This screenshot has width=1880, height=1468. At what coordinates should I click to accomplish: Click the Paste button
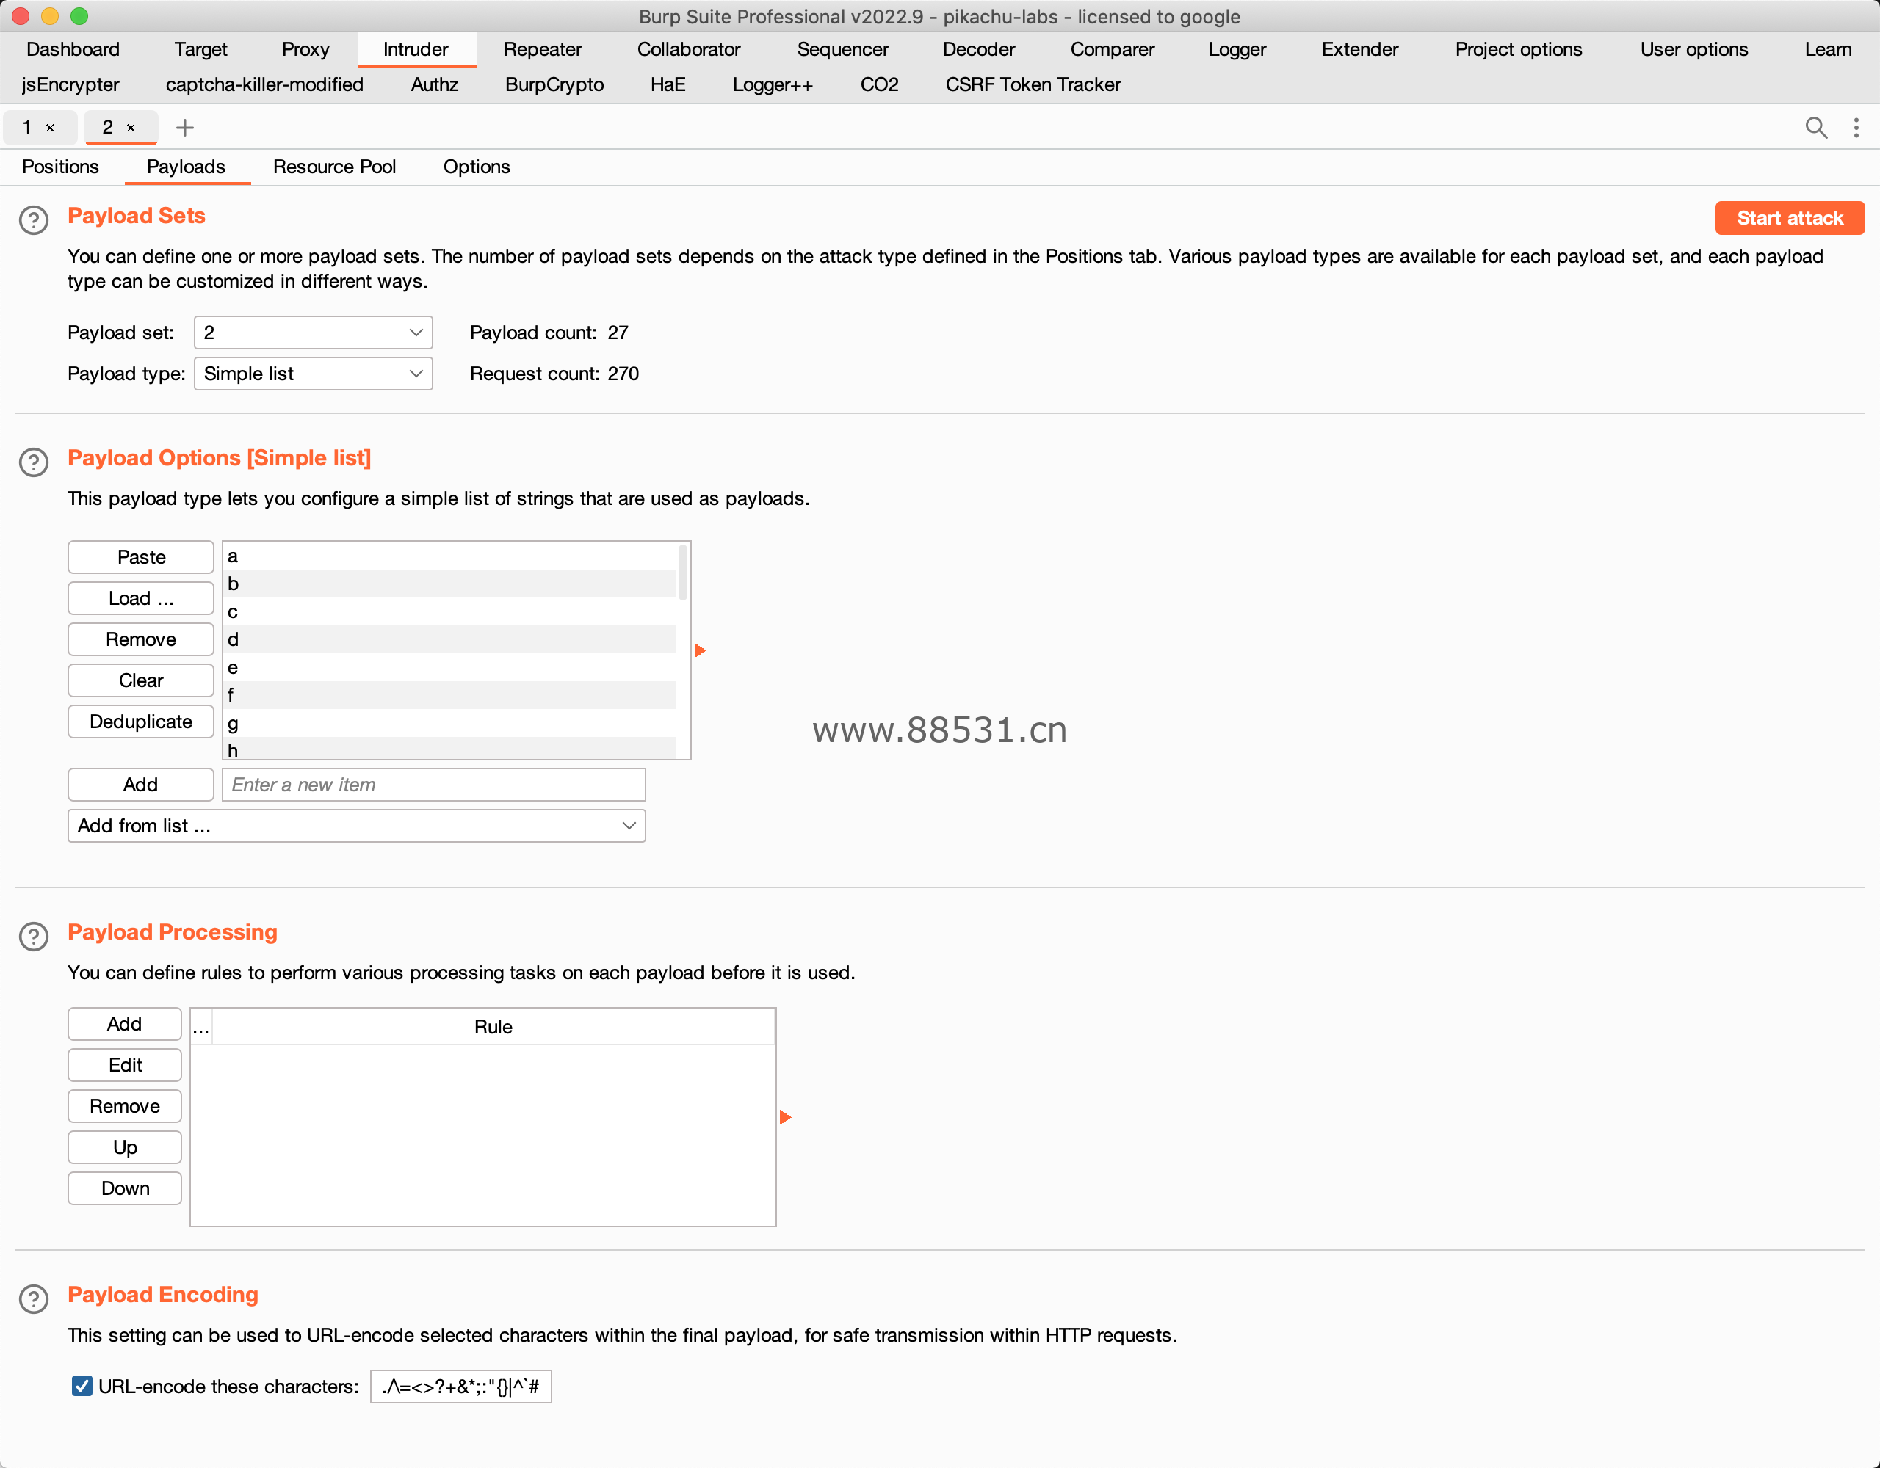[141, 556]
